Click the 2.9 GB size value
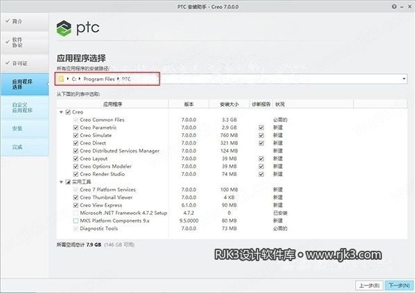The height and width of the screenshot is (293, 416). tap(229, 127)
